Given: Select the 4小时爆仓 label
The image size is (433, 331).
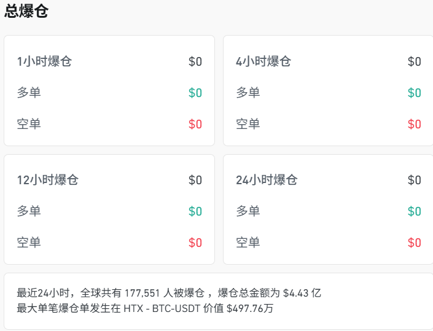Looking at the screenshot, I should pos(263,61).
